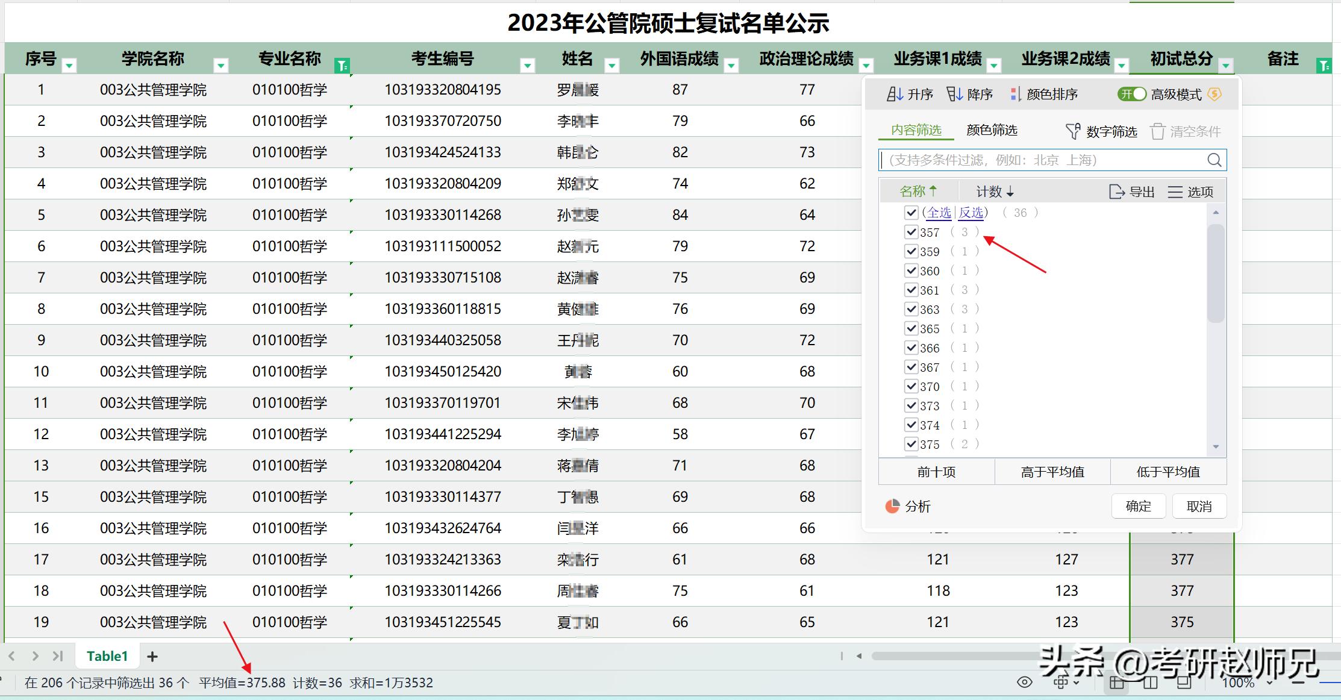Open the 姓名 column filter dropdown
The image size is (1341, 700).
click(x=612, y=64)
